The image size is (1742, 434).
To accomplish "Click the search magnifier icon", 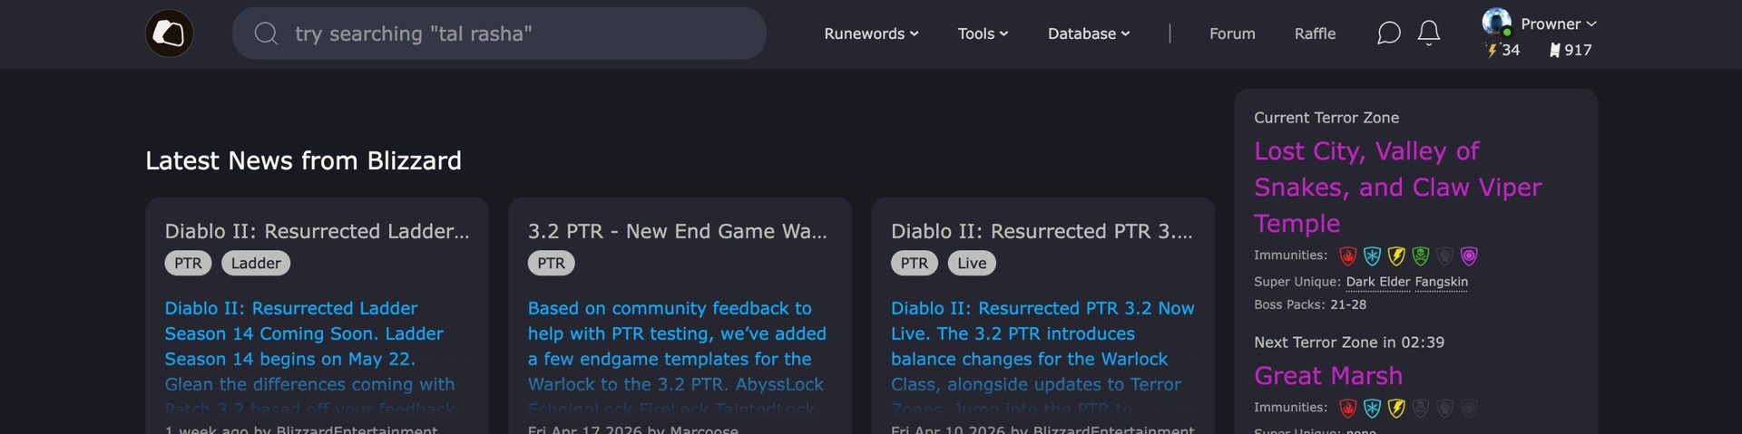I will point(266,34).
